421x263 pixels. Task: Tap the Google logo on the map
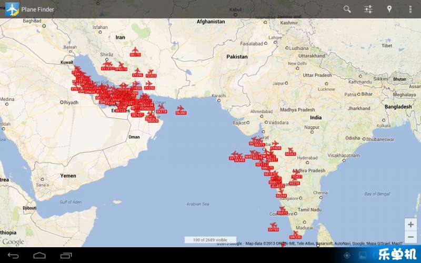[x=13, y=242]
